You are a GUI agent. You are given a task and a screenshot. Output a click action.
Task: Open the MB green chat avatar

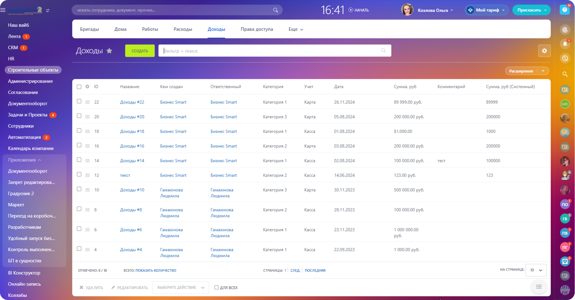(565, 104)
